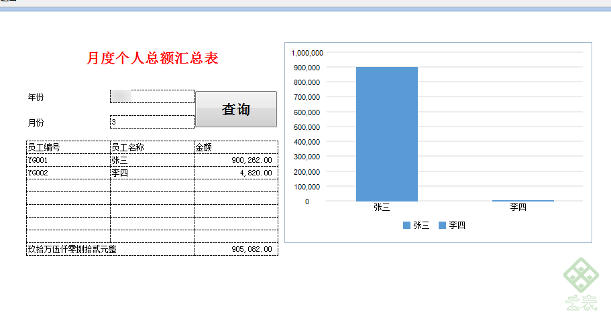Click the 李四 axis label under chart
The height and width of the screenshot is (320, 611).
pyautogui.click(x=518, y=208)
